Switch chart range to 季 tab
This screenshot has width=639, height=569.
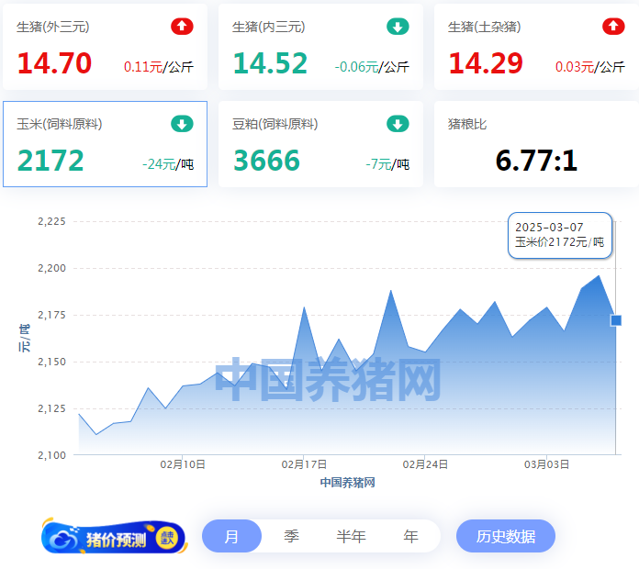coord(291,536)
